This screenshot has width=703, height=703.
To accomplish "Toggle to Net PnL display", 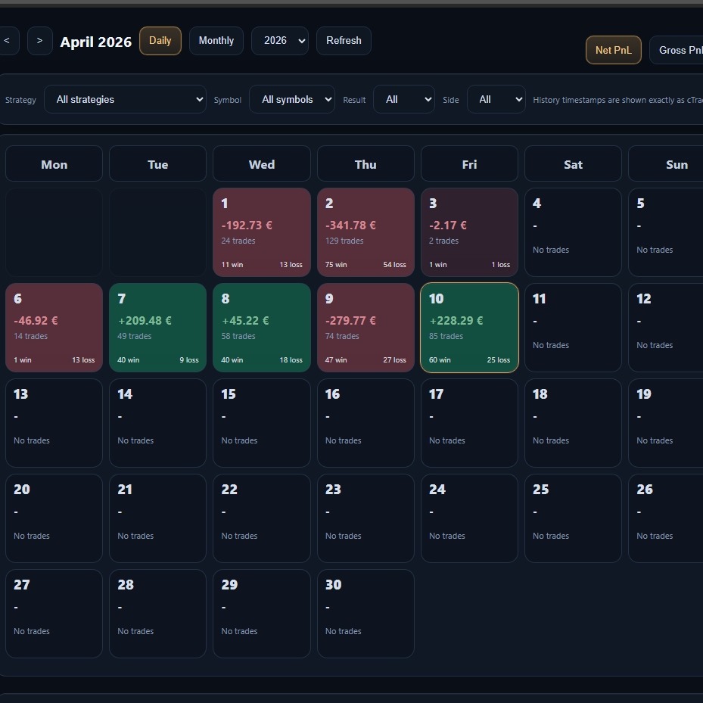I will 613,50.
